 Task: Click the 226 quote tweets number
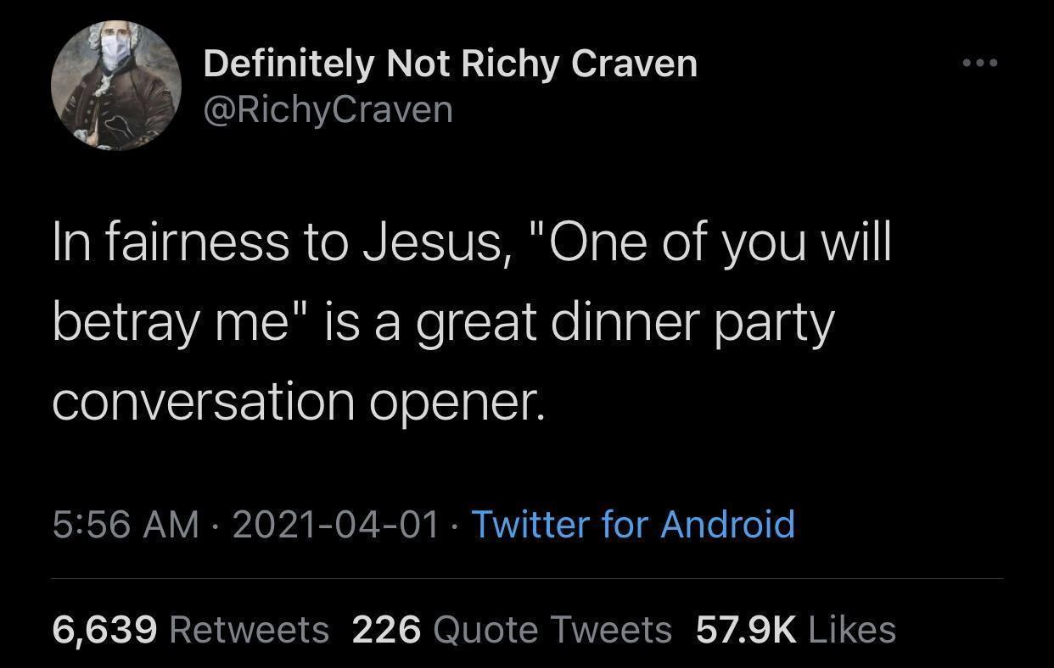[386, 629]
